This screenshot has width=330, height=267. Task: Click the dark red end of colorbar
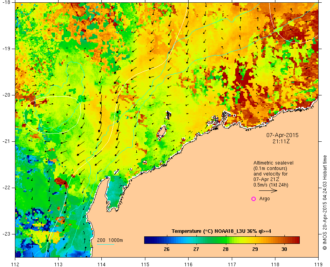point(297,240)
